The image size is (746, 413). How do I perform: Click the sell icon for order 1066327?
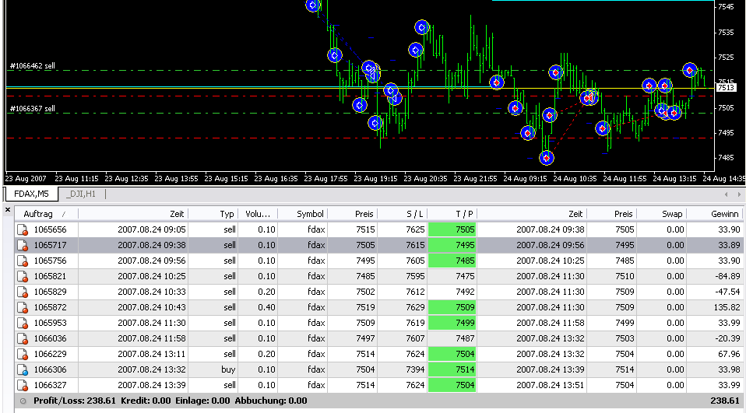click(x=23, y=385)
